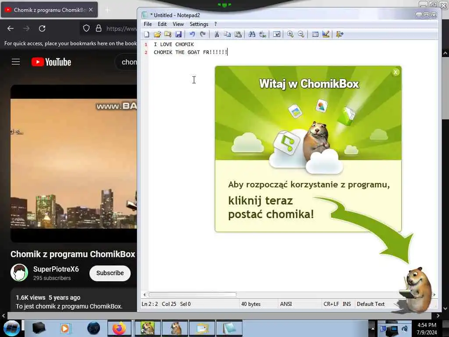The width and height of the screenshot is (449, 337).
Task: Open the syntax scheme selection icon
Action: point(315,34)
